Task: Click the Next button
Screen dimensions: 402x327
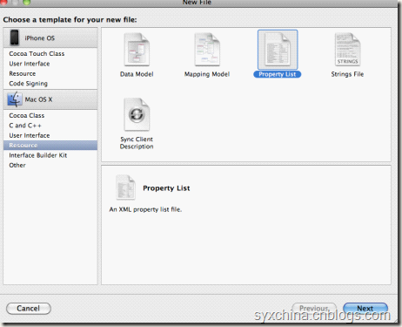Action: [x=365, y=308]
